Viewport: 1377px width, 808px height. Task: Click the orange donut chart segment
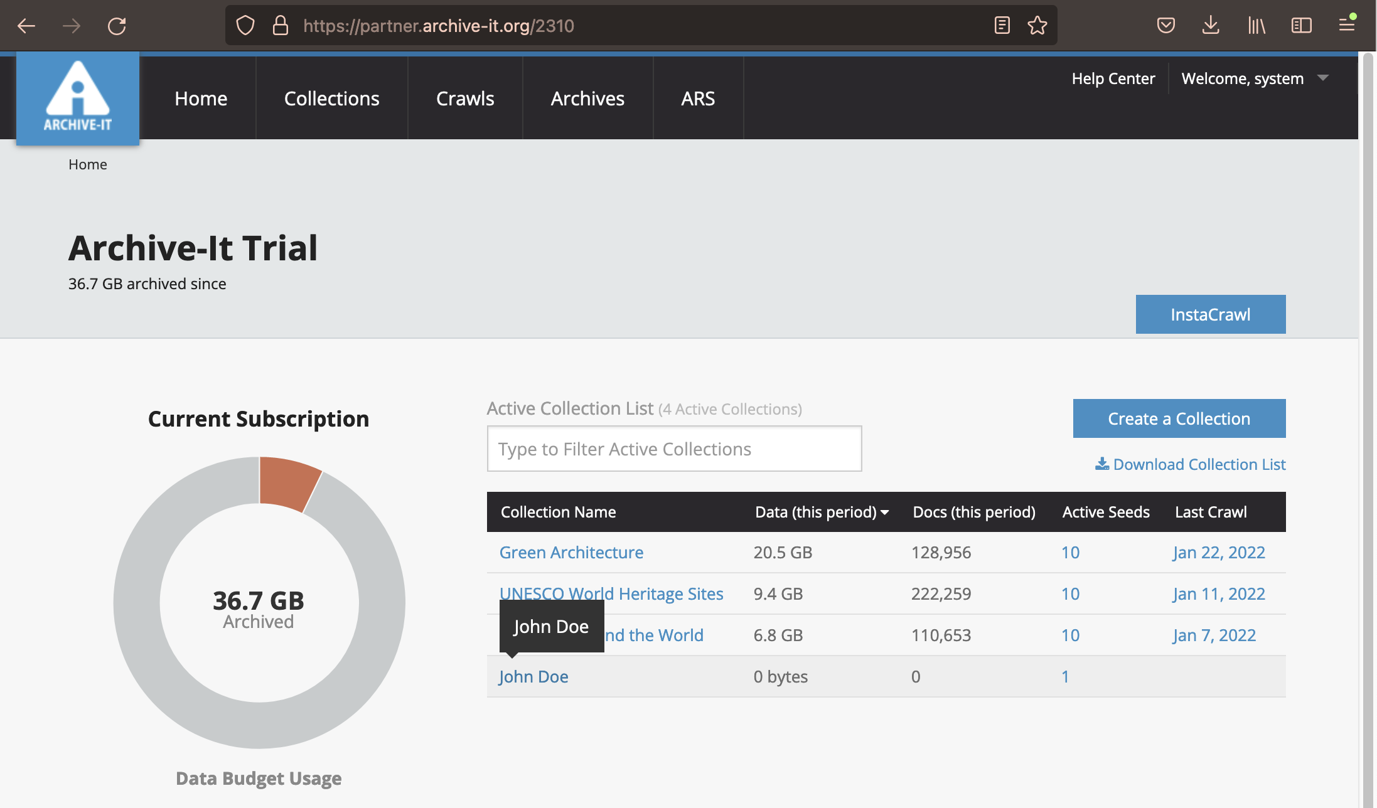click(x=287, y=482)
